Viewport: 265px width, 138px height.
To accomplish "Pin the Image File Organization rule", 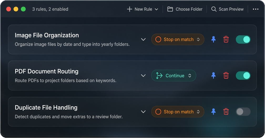I will tap(213, 39).
